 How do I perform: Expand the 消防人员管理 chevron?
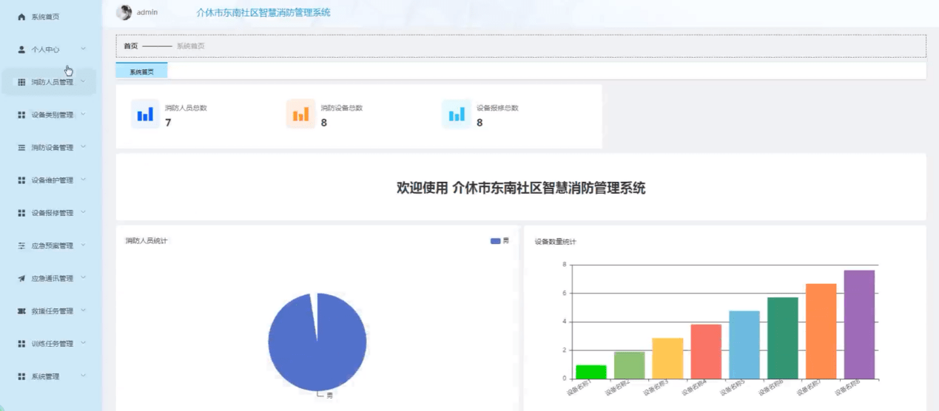coord(83,81)
